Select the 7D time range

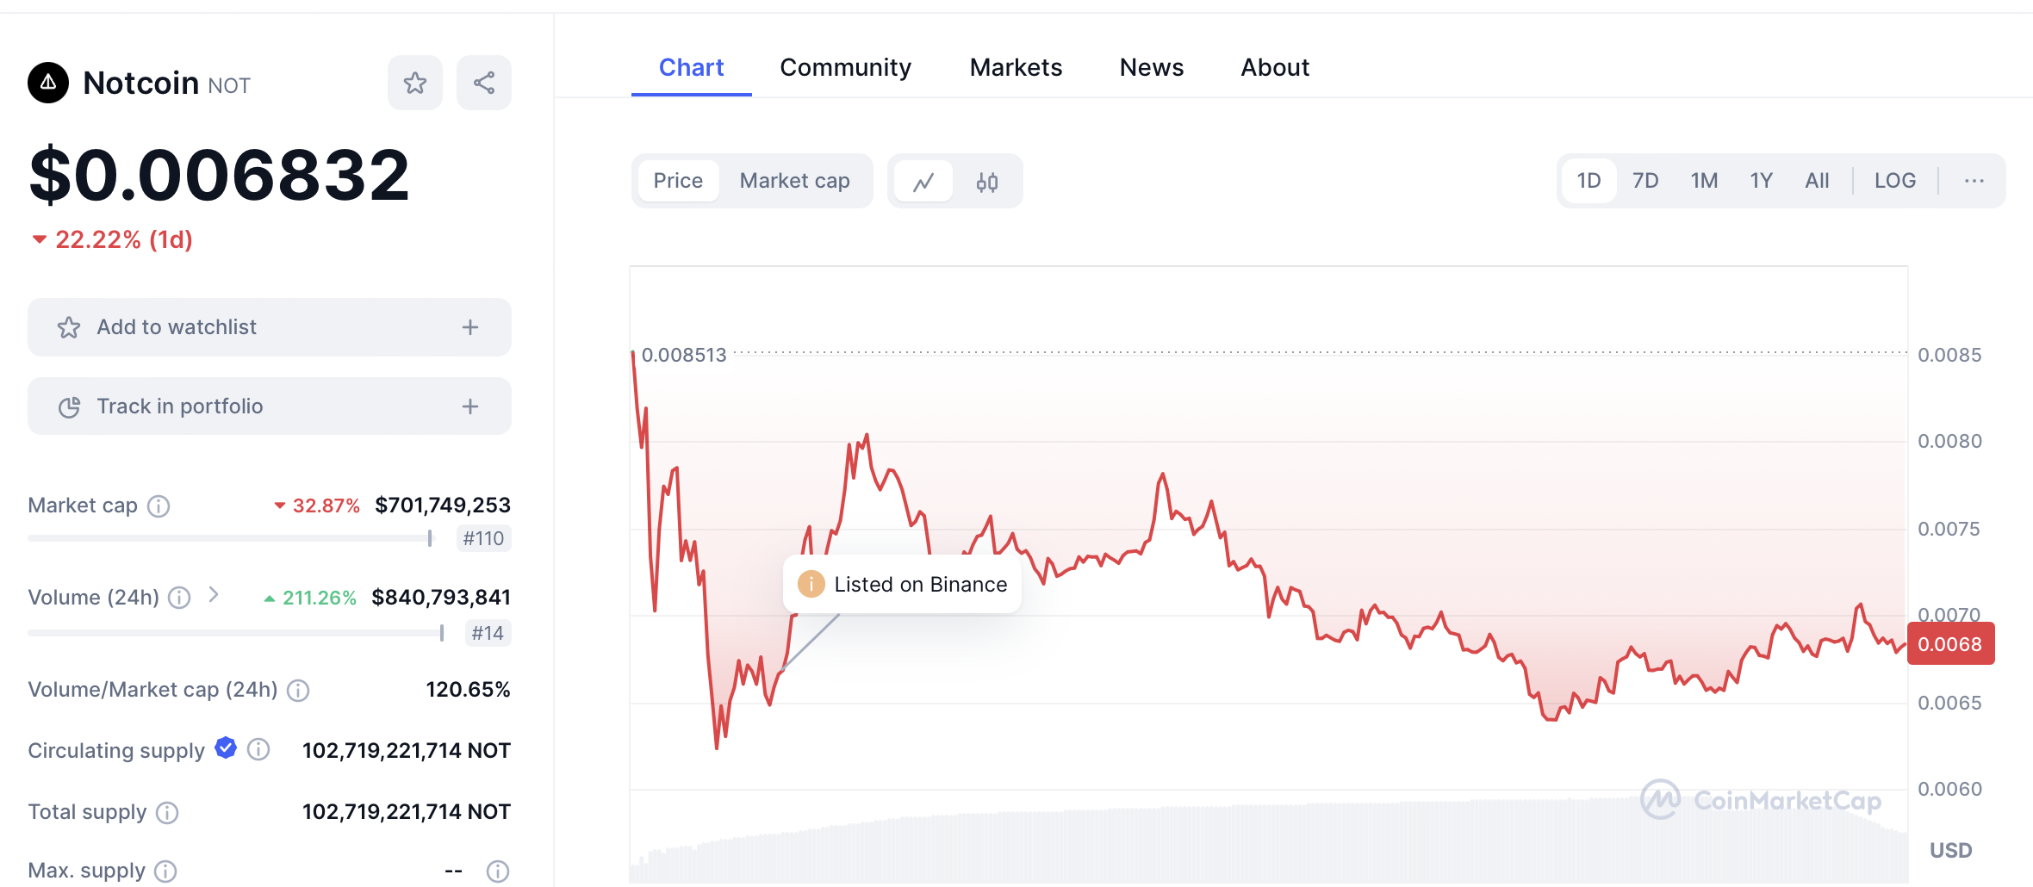[x=1645, y=181]
